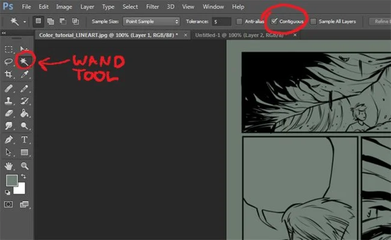
Task: Collapse the toolbox panel arrows
Action: 4,33
